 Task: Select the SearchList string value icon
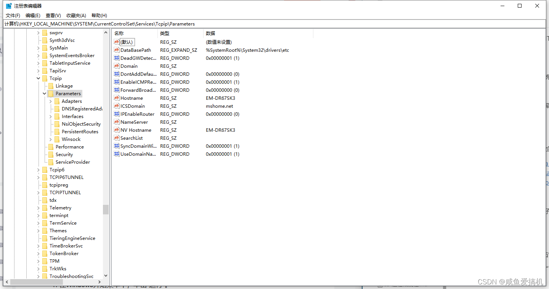point(117,138)
